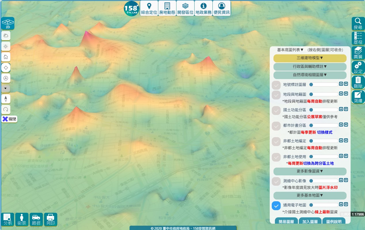Toggle the 圖層 layers panel
The height and width of the screenshot is (230, 365).
[358, 53]
